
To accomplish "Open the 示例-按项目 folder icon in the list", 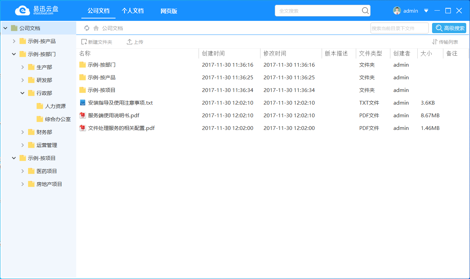I will [82, 90].
